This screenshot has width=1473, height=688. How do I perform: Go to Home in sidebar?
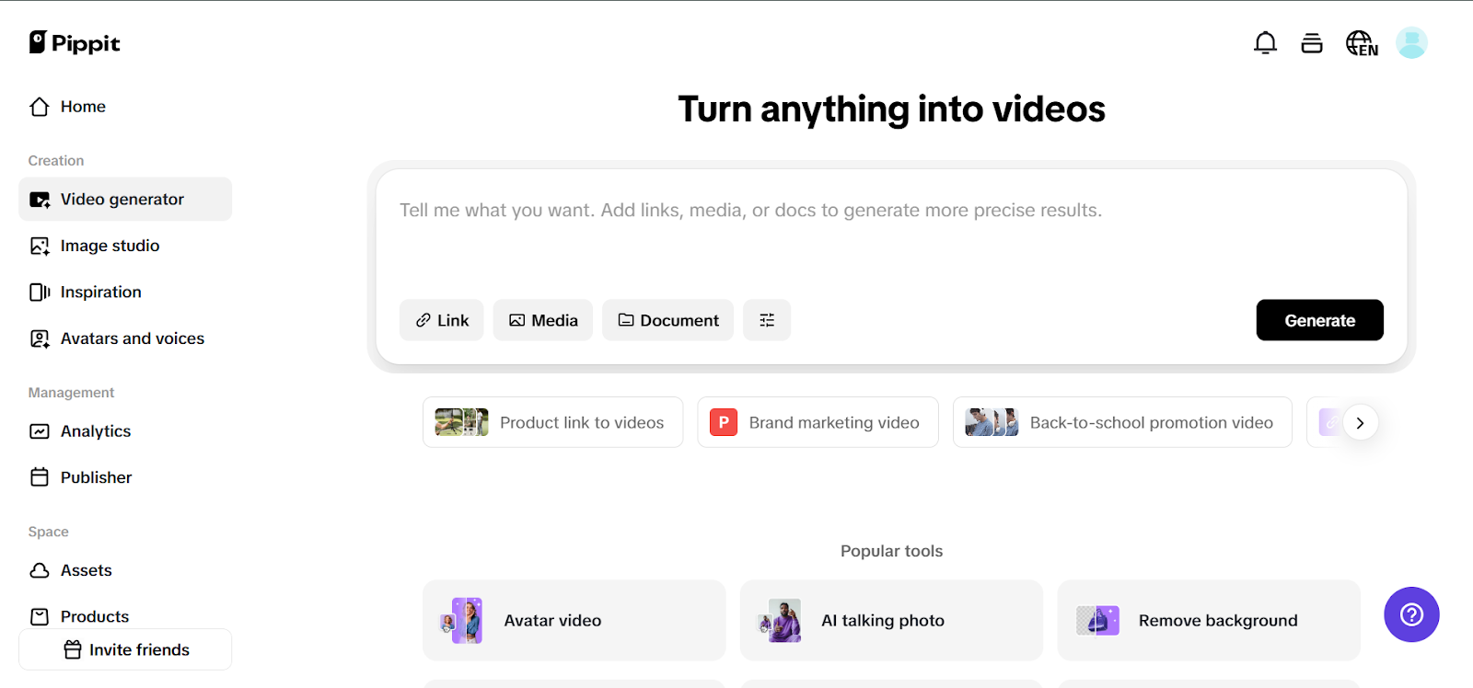pos(83,107)
